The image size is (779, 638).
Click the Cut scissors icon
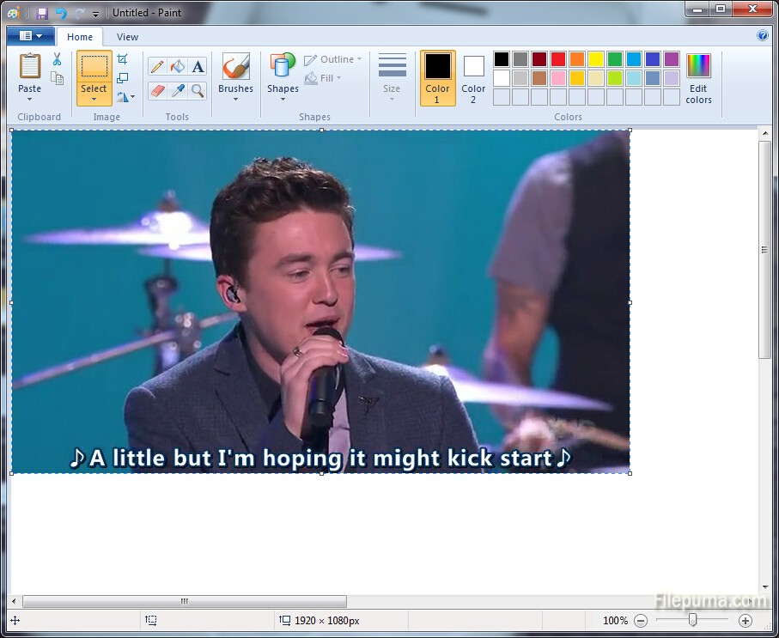pyautogui.click(x=57, y=59)
